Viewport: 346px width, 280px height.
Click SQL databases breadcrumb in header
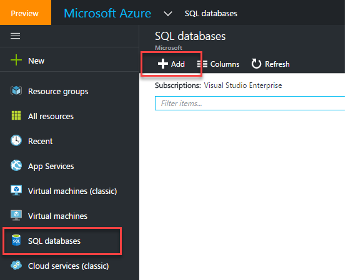pyautogui.click(x=211, y=14)
